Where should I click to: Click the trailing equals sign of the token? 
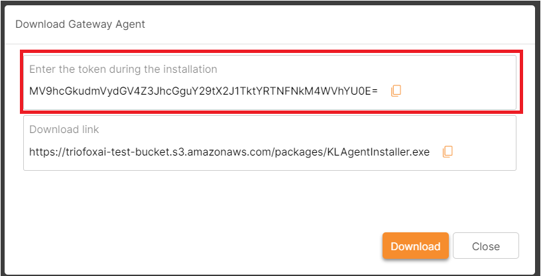coord(375,91)
